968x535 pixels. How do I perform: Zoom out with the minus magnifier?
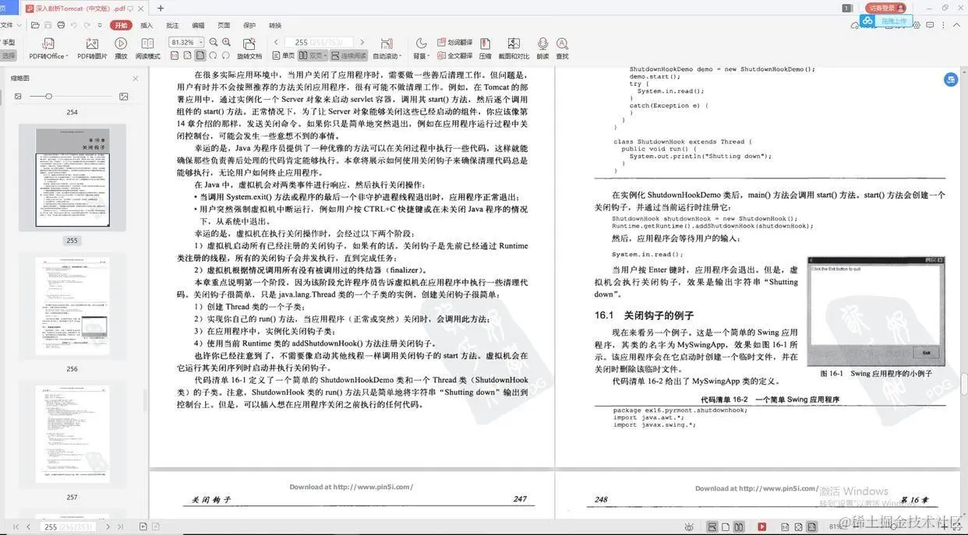pos(214,42)
